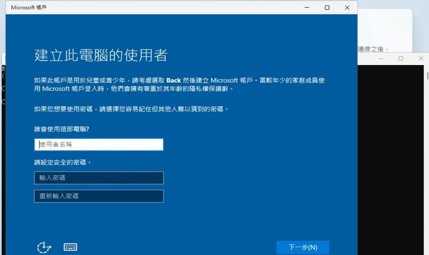Open the on-screen keyboard icon
This screenshot has height=255, width=429.
coord(70,247)
